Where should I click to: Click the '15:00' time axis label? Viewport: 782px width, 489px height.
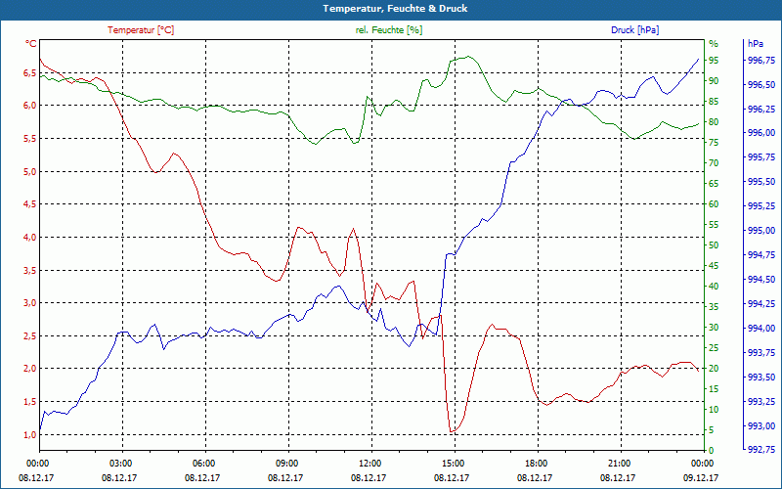452,464
